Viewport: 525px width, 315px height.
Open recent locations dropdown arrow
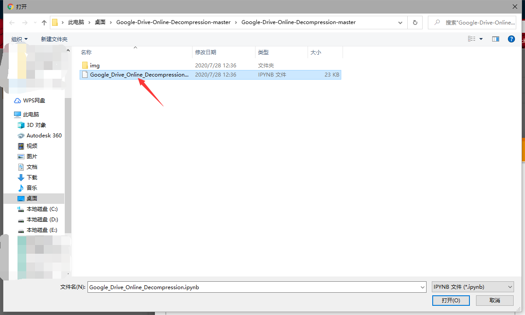coord(35,23)
